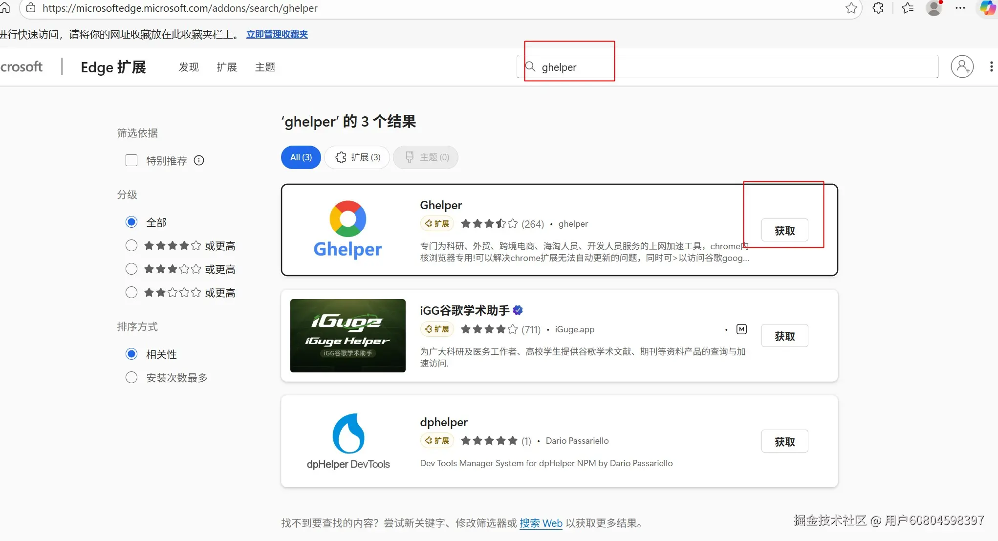The width and height of the screenshot is (998, 541).
Task: Enable the 特别推荐 checkbox filter
Action: pyautogui.click(x=131, y=160)
